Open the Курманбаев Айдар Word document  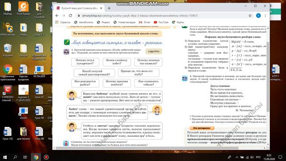click(39, 52)
